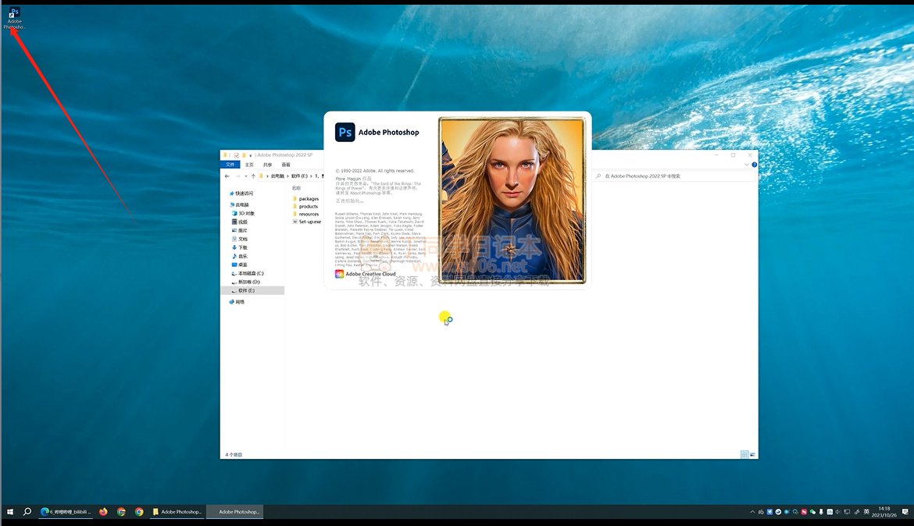Select the packages folder
Viewport: 914px width, 526px height.
tap(309, 199)
